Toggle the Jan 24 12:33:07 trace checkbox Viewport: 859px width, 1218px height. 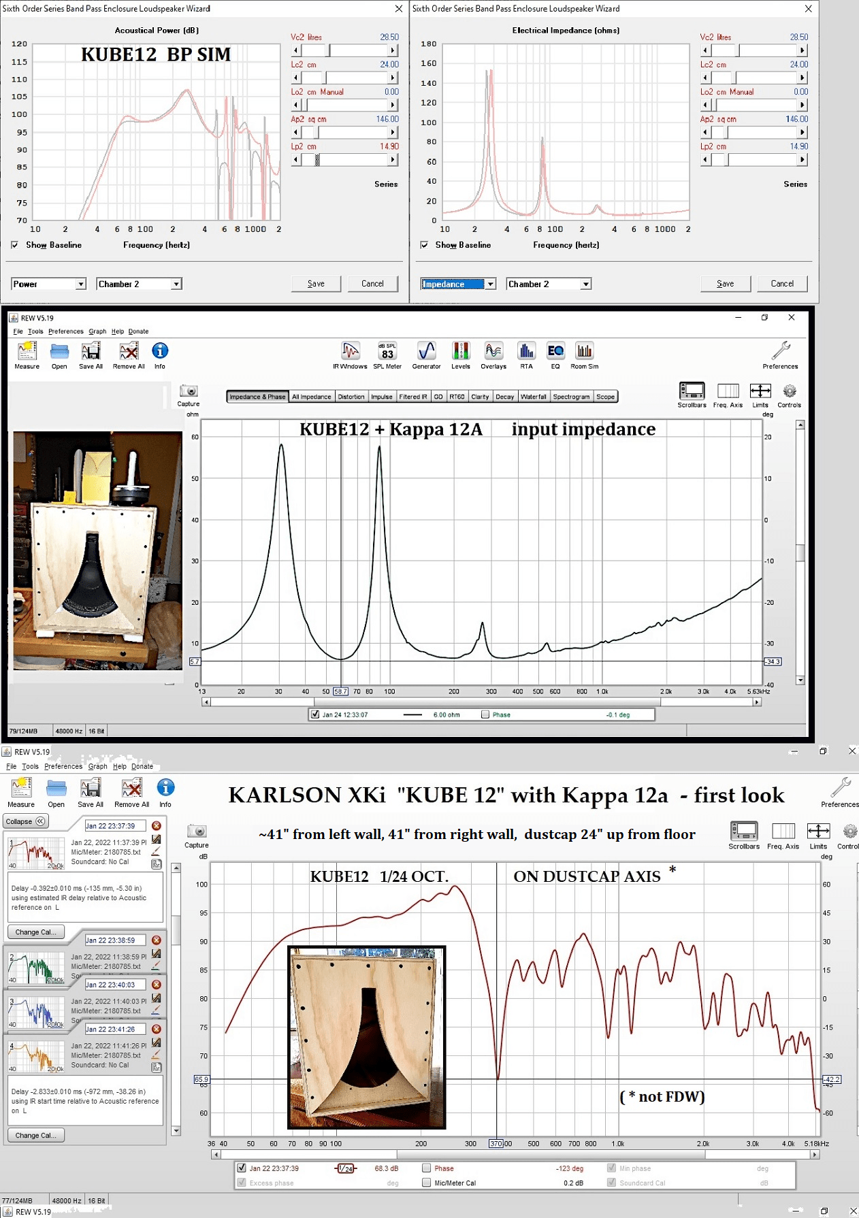tap(315, 714)
